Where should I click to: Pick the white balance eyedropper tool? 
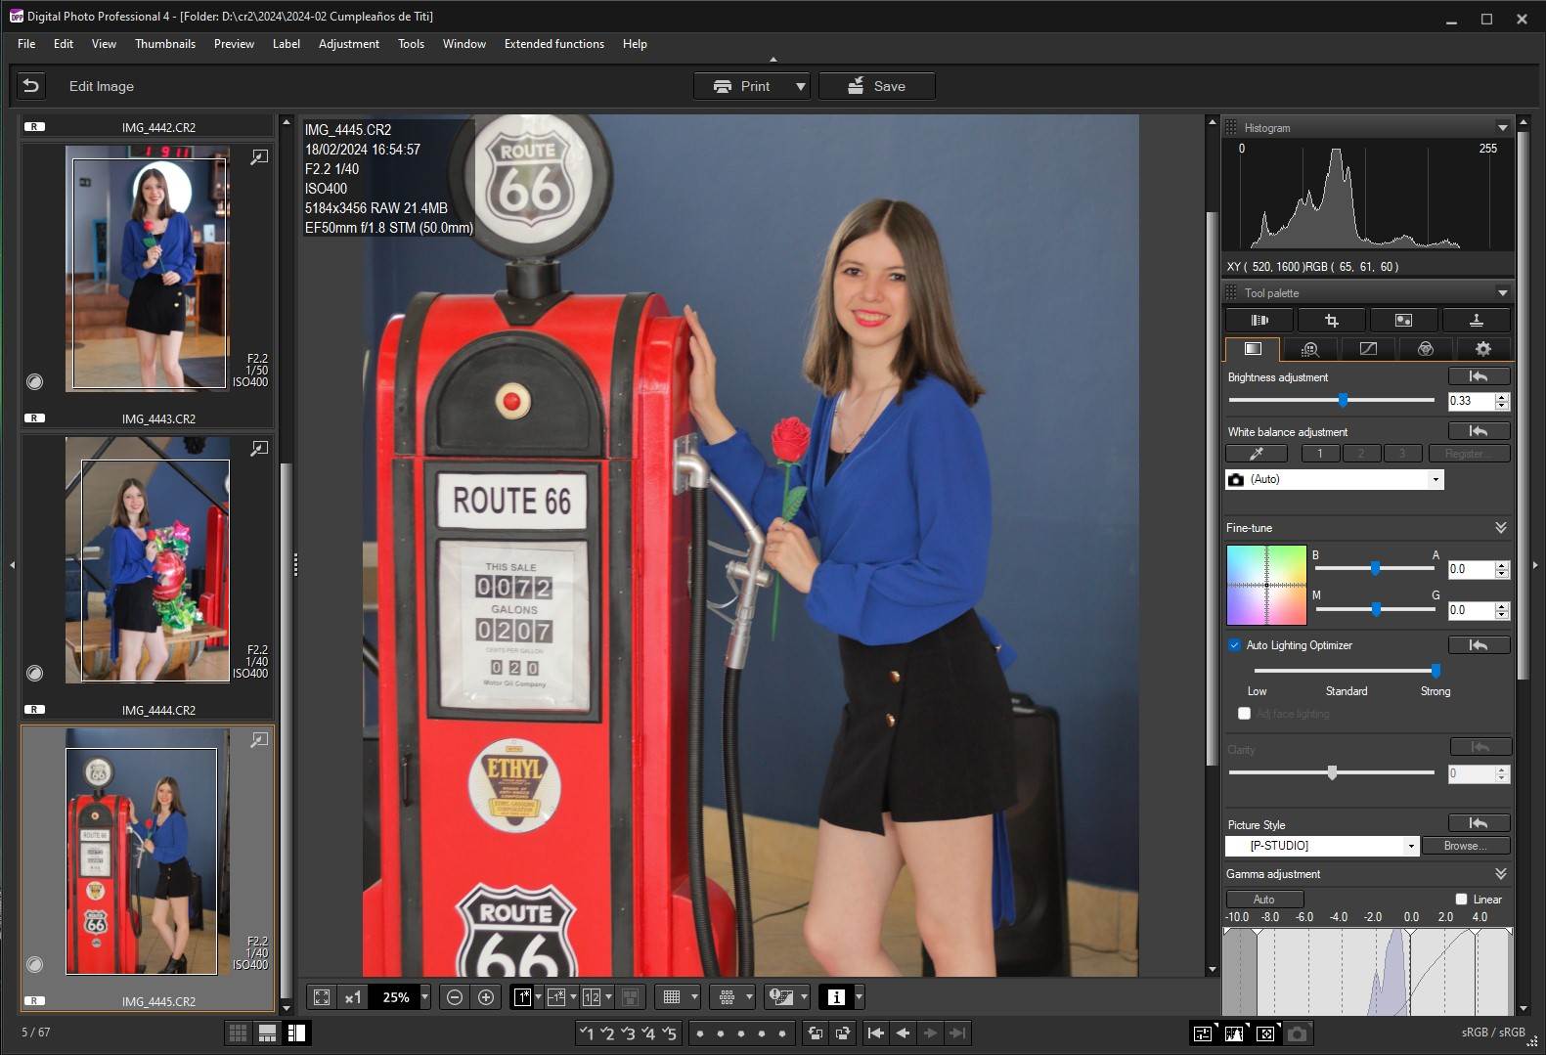1257,454
